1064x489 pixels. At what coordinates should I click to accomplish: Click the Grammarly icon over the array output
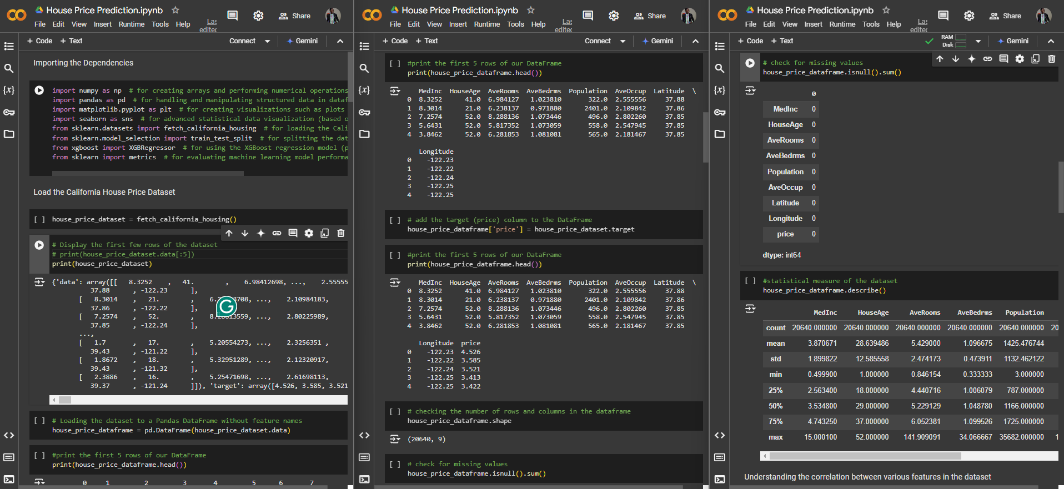[x=227, y=306]
